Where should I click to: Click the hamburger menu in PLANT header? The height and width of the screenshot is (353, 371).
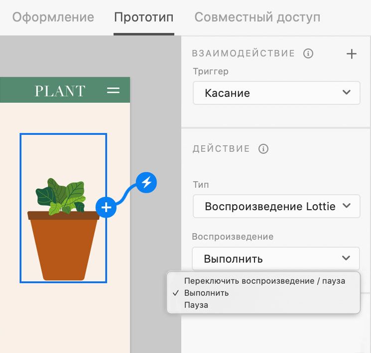(x=113, y=90)
